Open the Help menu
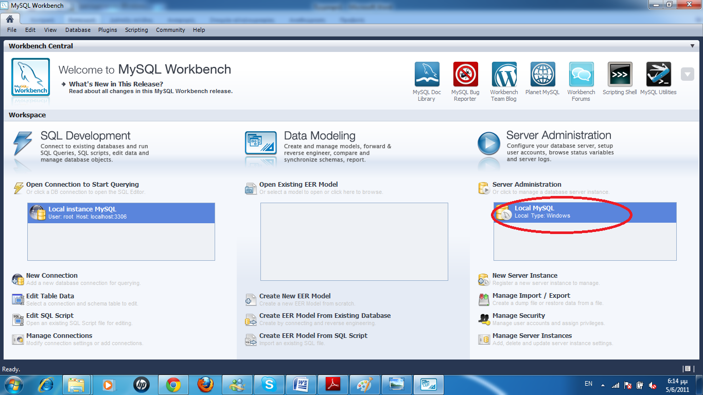Image resolution: width=703 pixels, height=395 pixels. (x=199, y=30)
